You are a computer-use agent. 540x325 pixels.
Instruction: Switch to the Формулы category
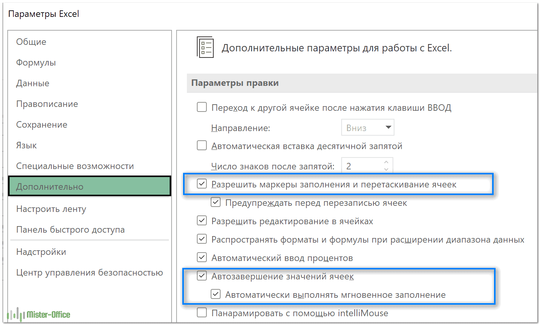(x=36, y=62)
